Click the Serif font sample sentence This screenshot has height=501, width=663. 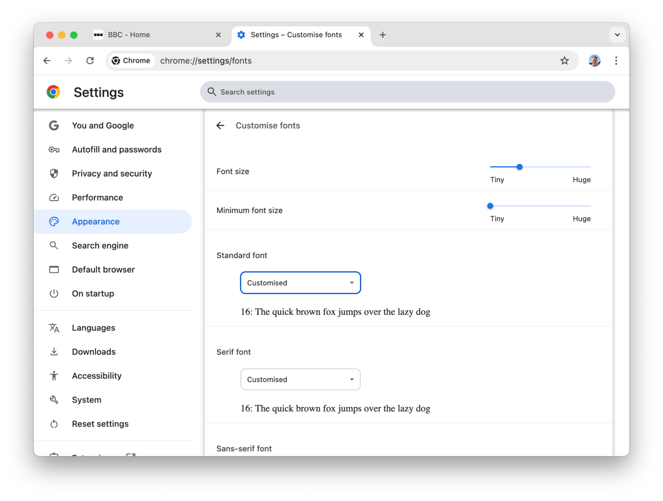click(335, 408)
